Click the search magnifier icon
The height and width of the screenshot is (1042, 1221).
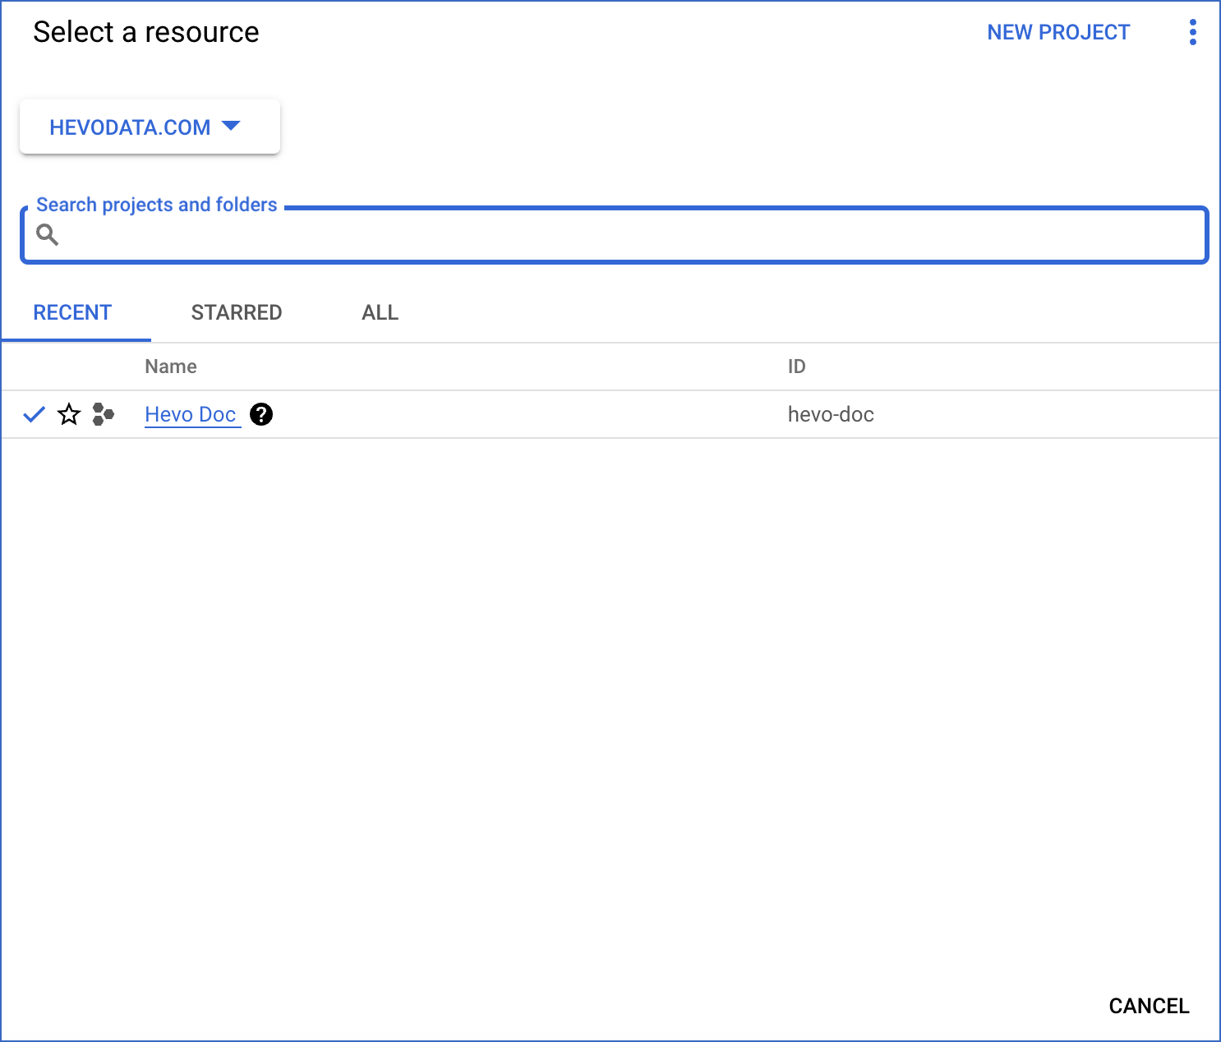(x=48, y=235)
